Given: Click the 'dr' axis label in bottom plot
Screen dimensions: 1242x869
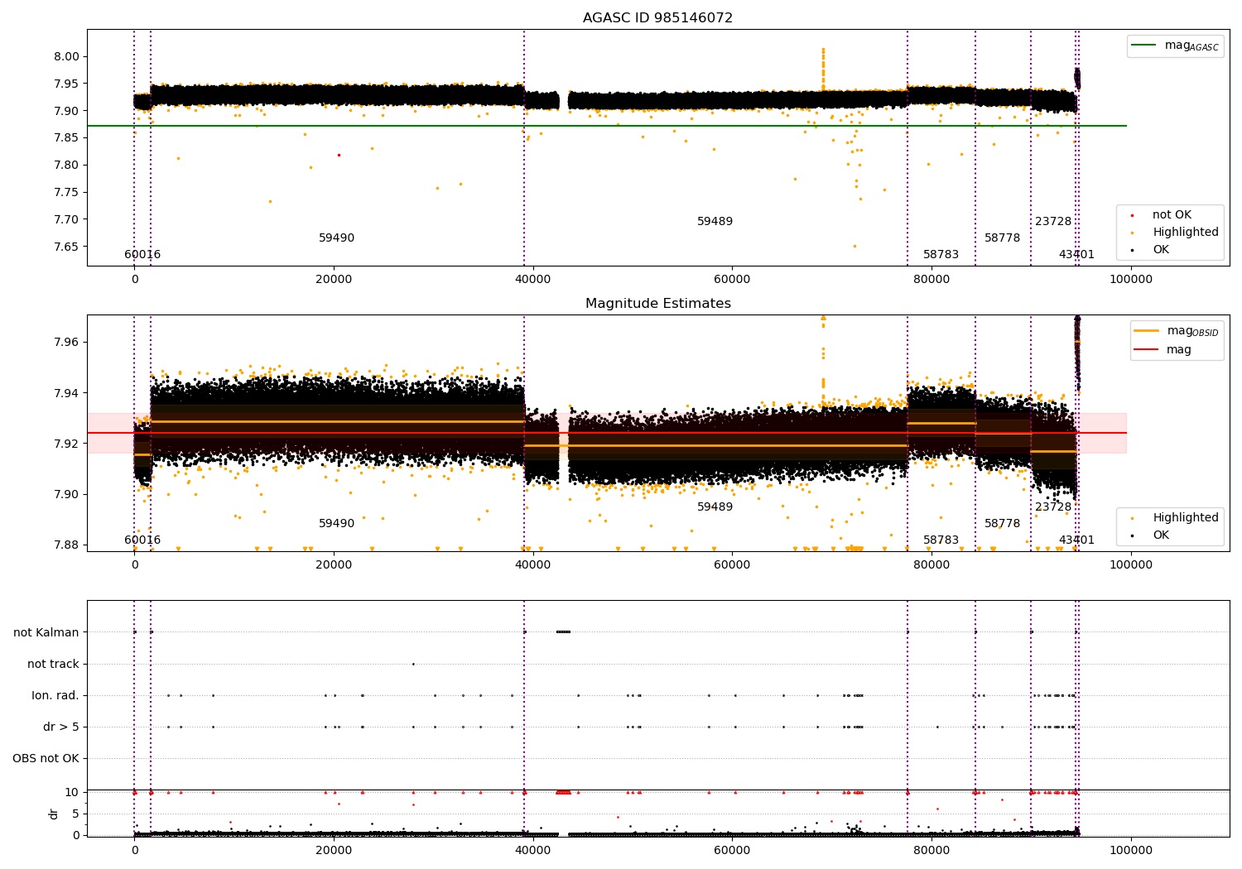Looking at the screenshot, I should [54, 814].
